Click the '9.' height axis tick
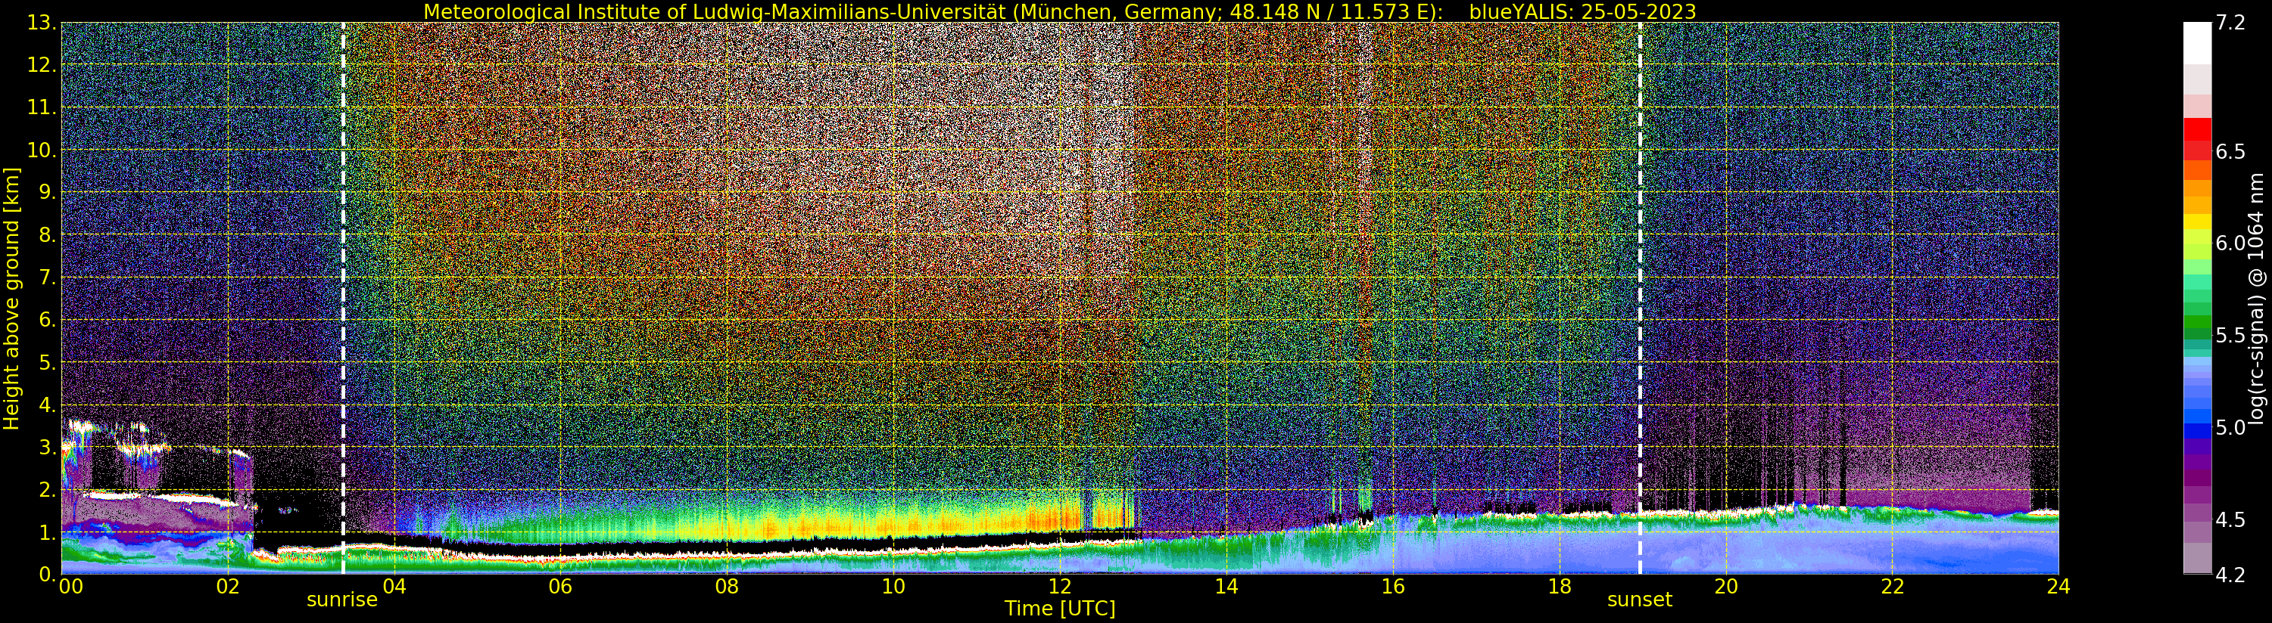 pos(48,192)
